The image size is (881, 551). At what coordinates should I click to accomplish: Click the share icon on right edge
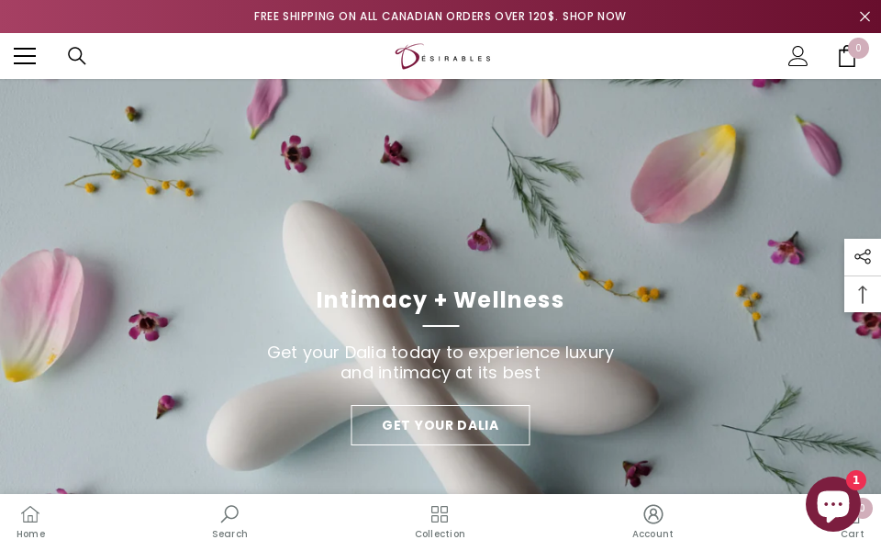(863, 257)
